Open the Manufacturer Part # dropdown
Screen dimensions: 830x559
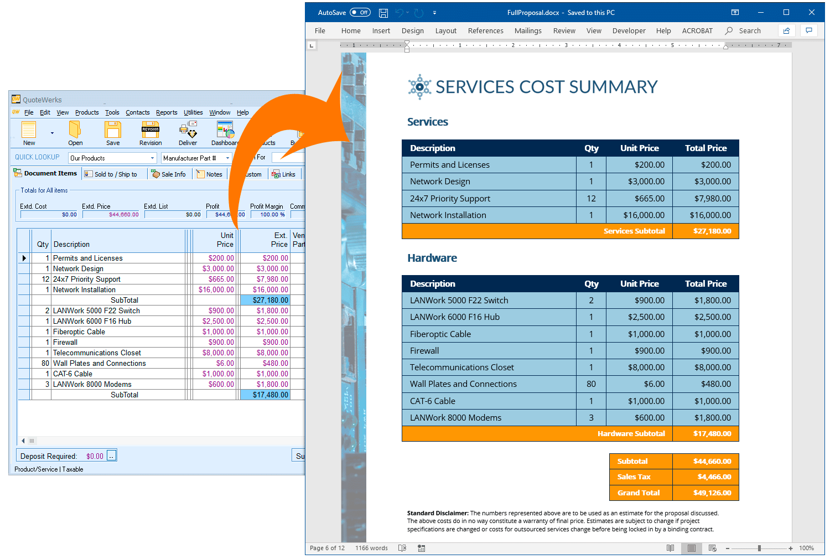[x=227, y=158]
